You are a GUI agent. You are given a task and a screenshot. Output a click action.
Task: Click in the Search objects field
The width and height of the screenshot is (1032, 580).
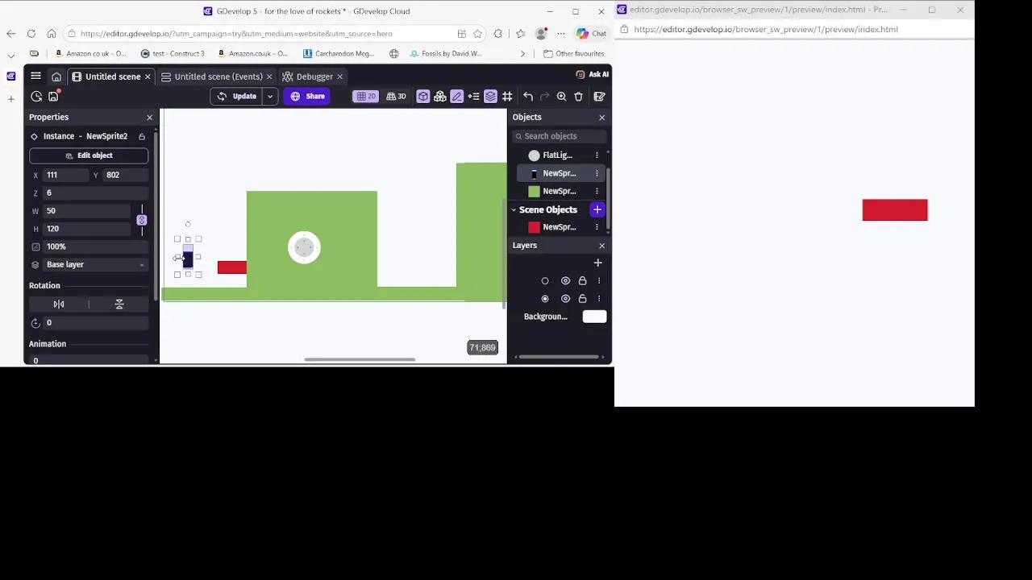click(x=560, y=136)
